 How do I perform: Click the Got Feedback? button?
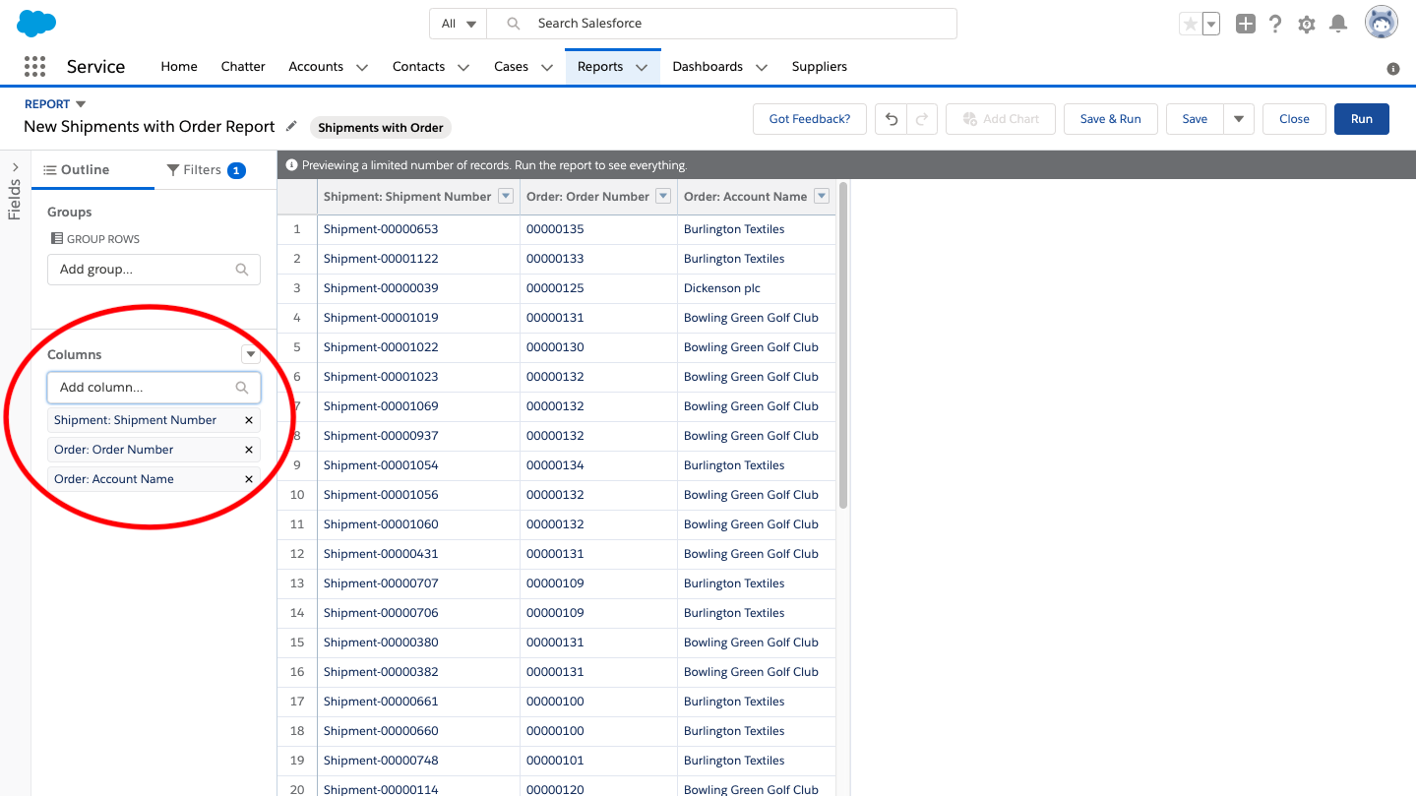point(810,119)
